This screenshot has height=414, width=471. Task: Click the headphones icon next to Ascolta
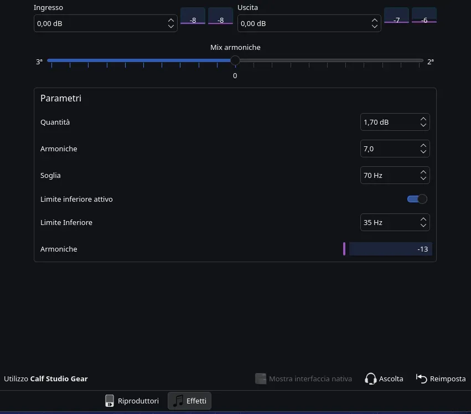point(371,379)
